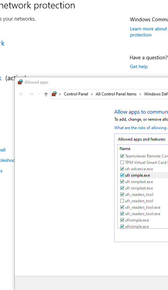The width and height of the screenshot is (168, 290).
Task: Uncheck Teamviewer Remote Control checkbox
Action: tap(122, 156)
